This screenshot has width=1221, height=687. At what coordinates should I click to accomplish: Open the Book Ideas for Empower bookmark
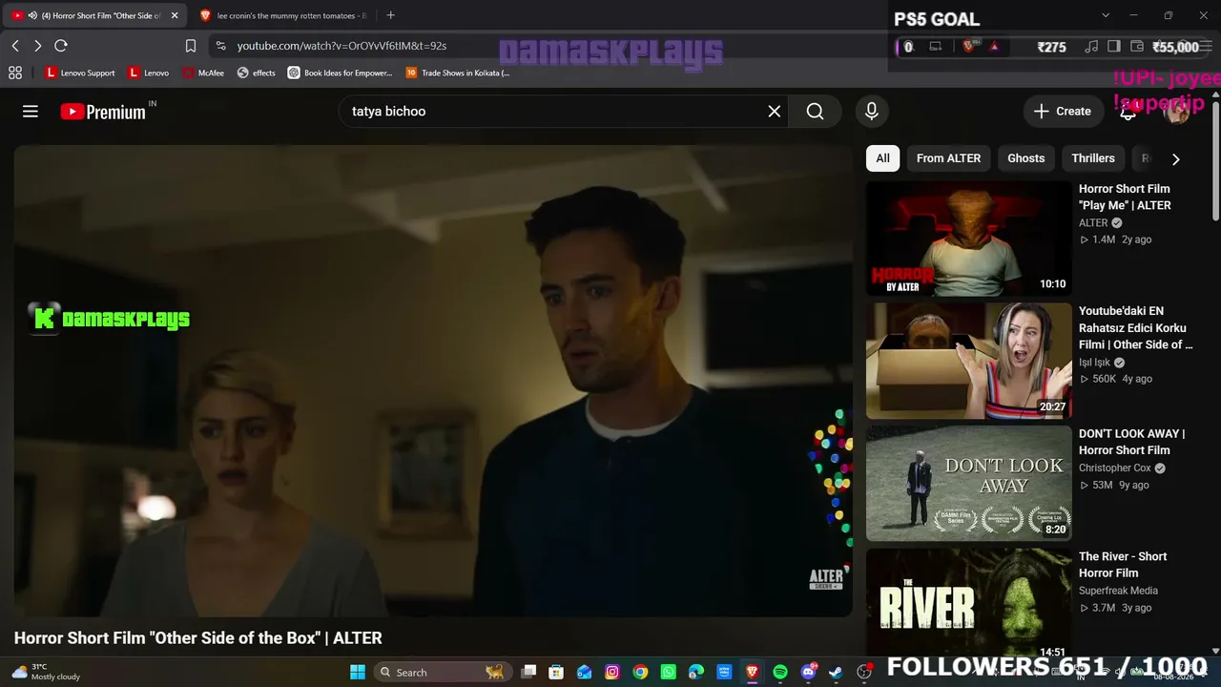coord(341,73)
